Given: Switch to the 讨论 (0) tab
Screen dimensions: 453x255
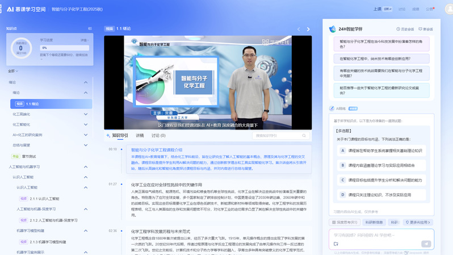Looking at the screenshot, I should 158,136.
